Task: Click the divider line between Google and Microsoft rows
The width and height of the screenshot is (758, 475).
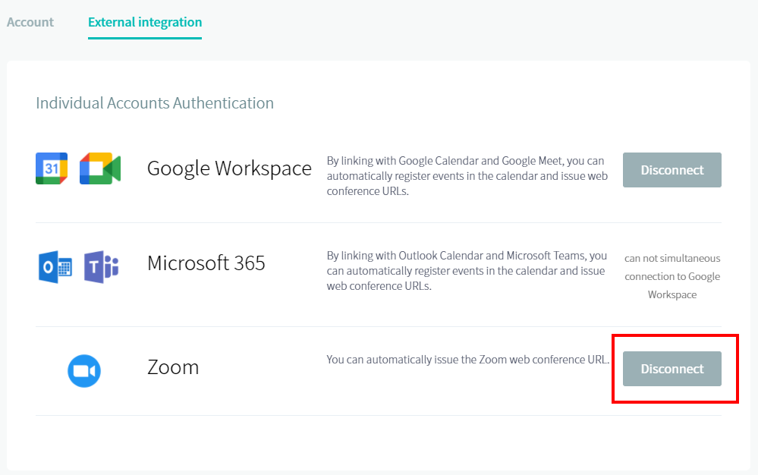Action: coord(379,222)
